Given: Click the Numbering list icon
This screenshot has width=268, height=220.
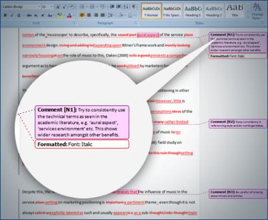Looking at the screenshot, I should (92, 7).
